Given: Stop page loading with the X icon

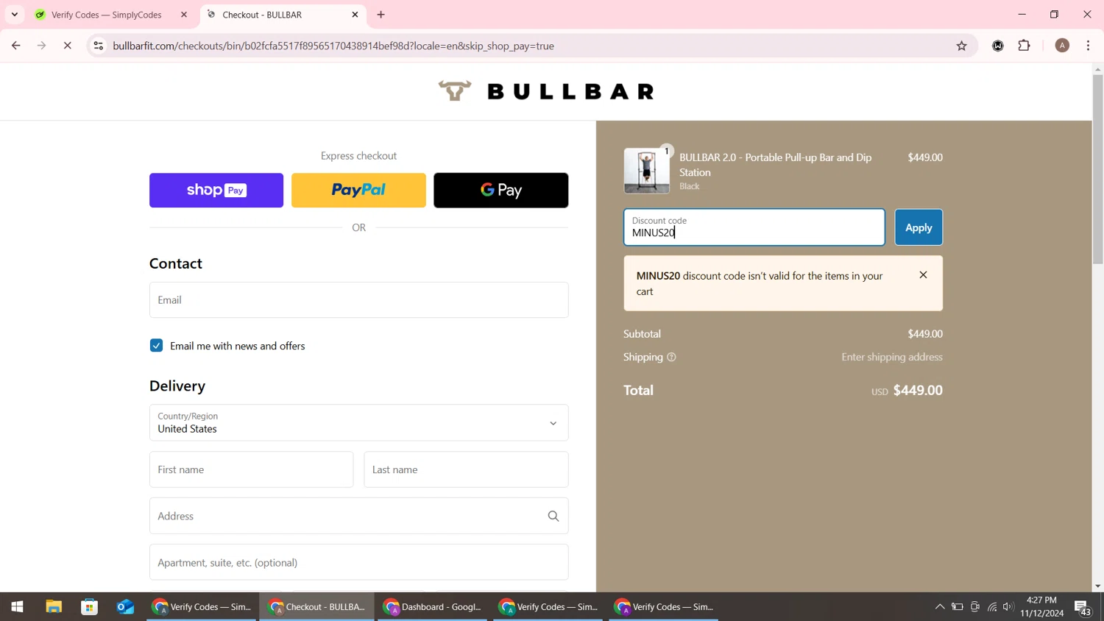Looking at the screenshot, I should [x=67, y=46].
